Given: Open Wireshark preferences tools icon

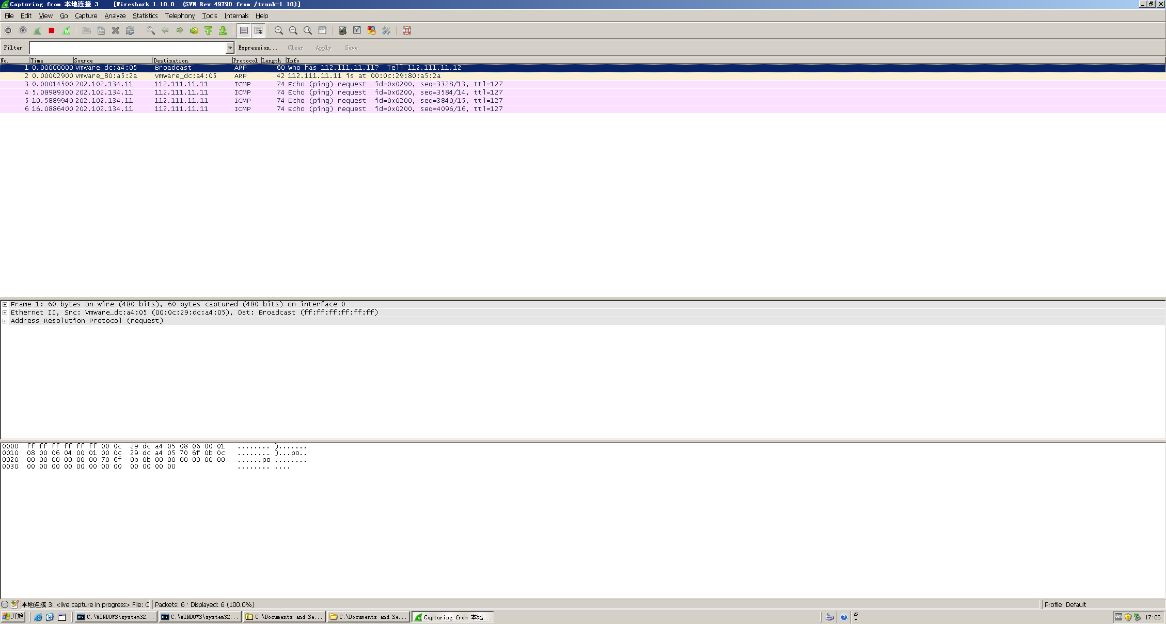Looking at the screenshot, I should coord(386,30).
